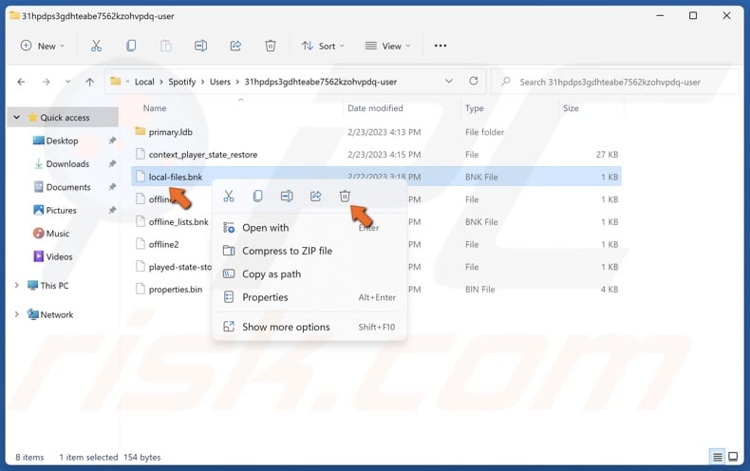Choose Compress to ZIP file
This screenshot has height=471, width=750.
(309, 251)
